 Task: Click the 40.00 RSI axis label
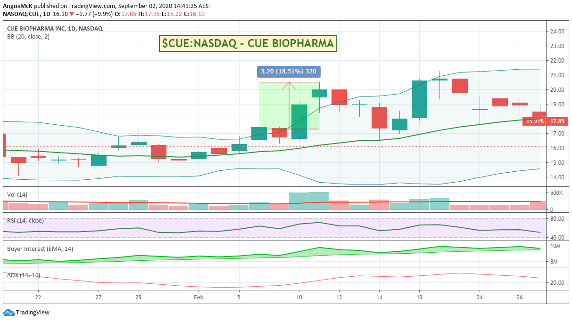(x=557, y=237)
